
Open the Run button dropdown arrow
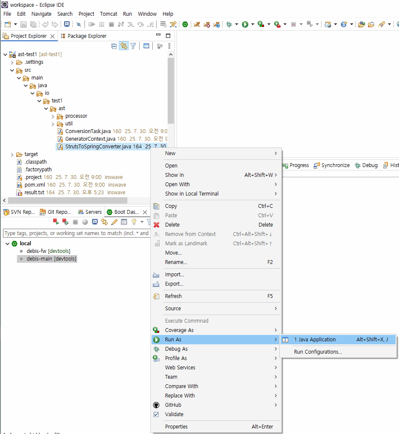click(x=253, y=24)
